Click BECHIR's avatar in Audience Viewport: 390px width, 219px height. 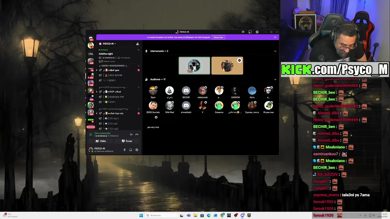[186, 91]
